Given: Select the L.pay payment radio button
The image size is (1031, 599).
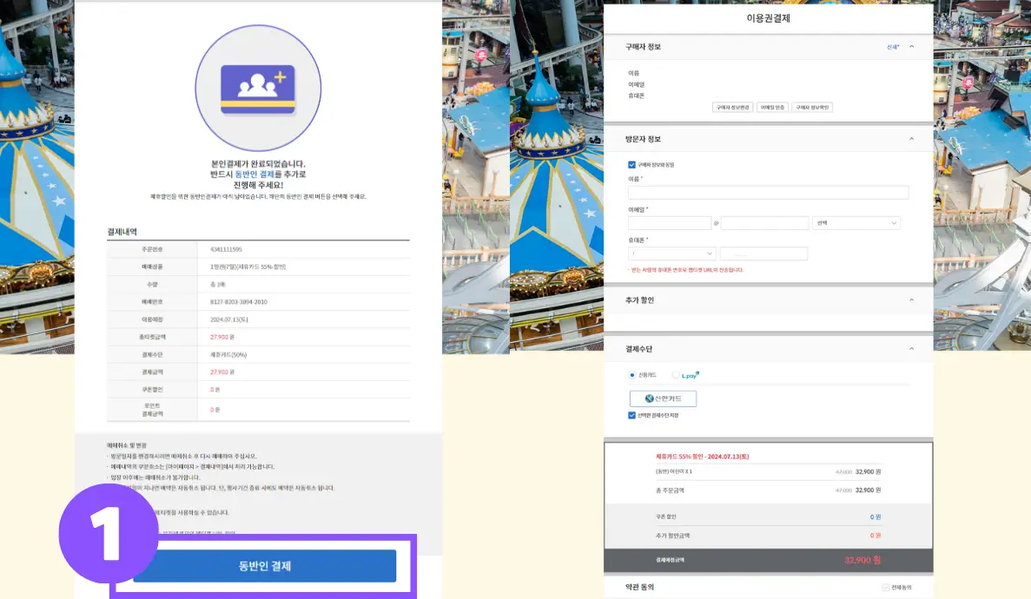Looking at the screenshot, I should pos(675,374).
